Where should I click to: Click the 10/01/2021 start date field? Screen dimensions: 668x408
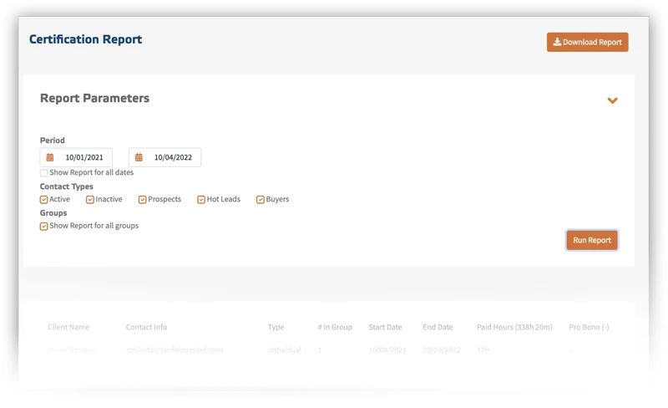76,157
